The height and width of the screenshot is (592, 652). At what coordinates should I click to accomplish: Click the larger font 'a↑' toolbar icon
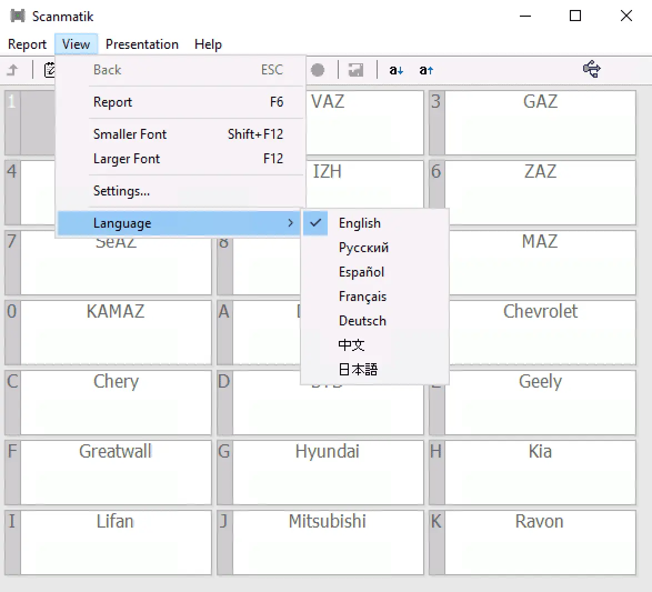tap(426, 71)
